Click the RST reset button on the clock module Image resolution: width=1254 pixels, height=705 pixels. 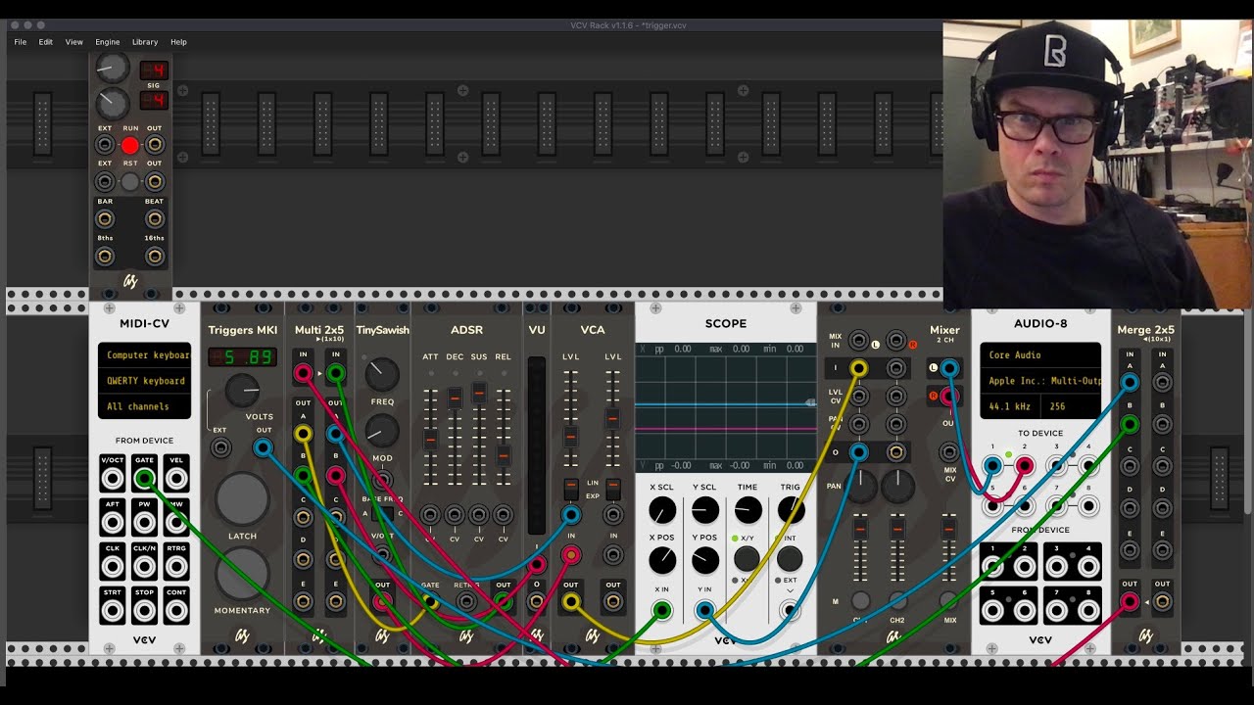click(130, 182)
